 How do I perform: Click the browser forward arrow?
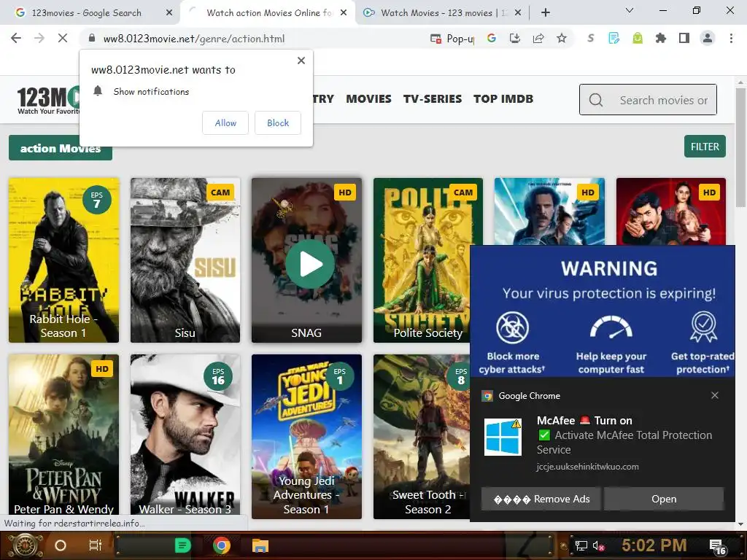(39, 38)
